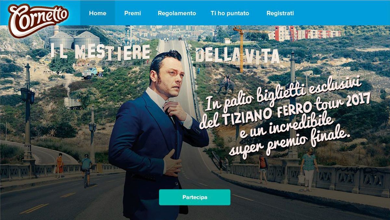Click the cyclist on the bridge

point(86,171)
